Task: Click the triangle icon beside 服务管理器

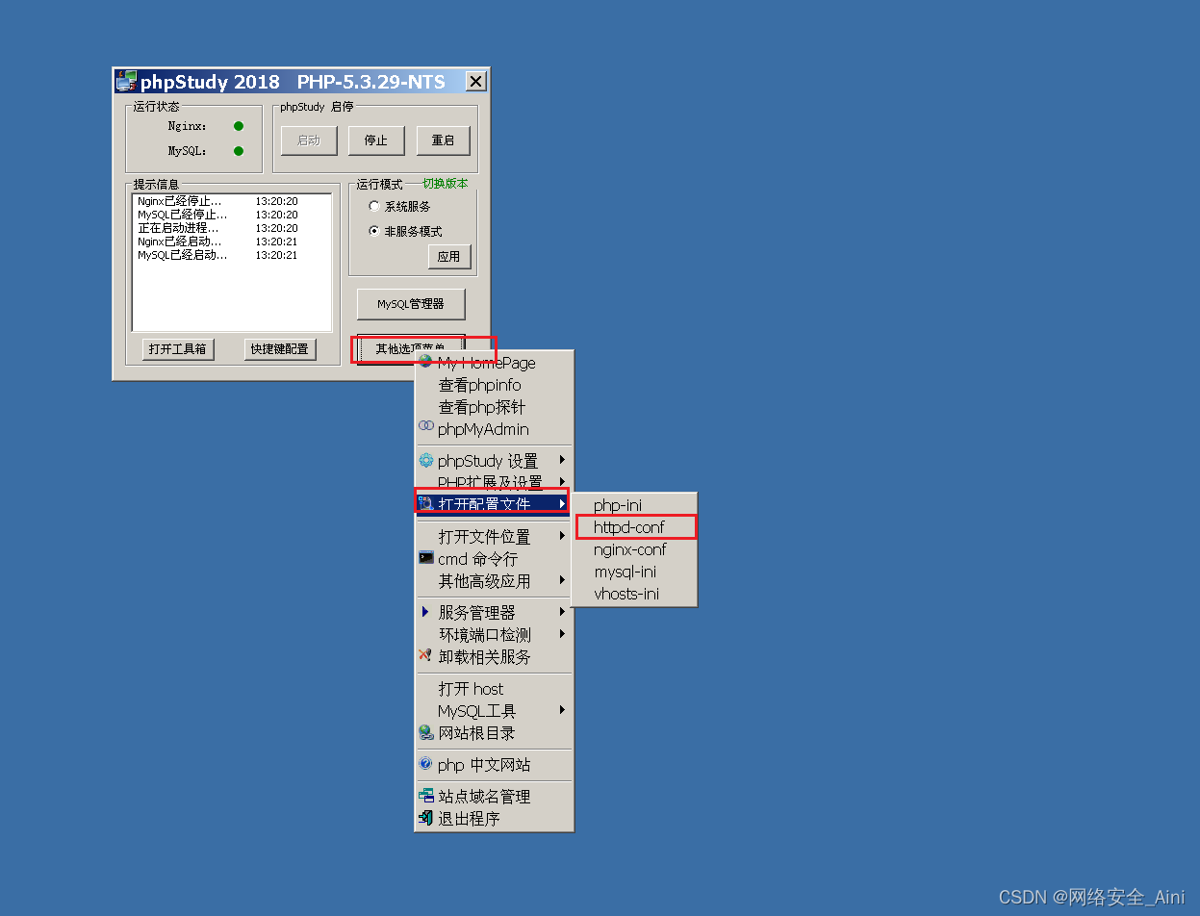Action: [424, 611]
